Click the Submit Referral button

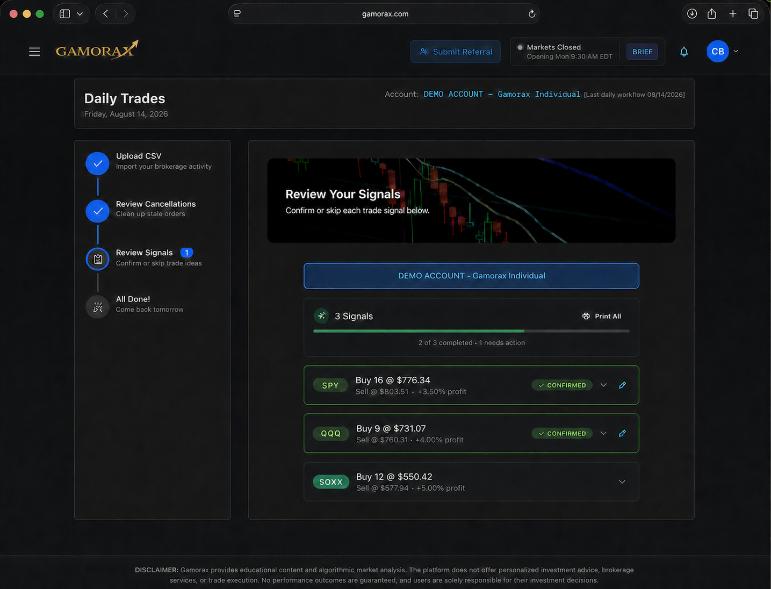click(x=456, y=52)
